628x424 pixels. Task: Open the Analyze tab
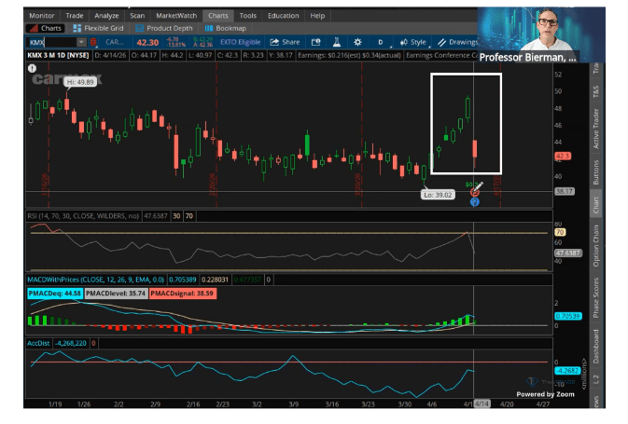coord(106,16)
